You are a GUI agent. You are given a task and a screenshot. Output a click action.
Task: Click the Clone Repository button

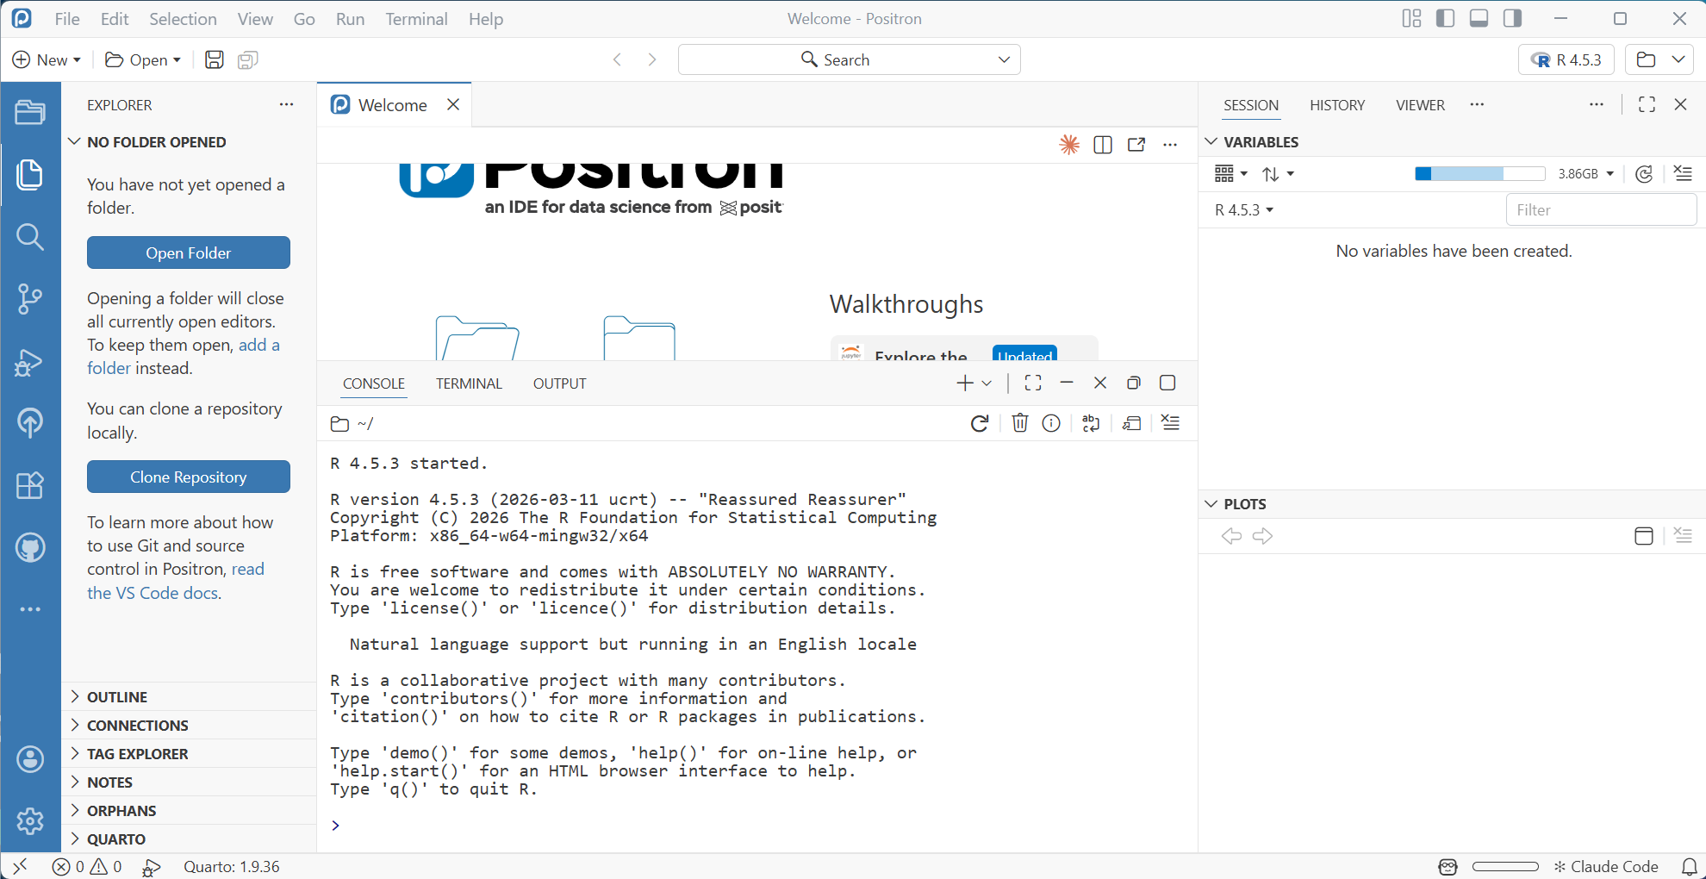[x=189, y=477]
